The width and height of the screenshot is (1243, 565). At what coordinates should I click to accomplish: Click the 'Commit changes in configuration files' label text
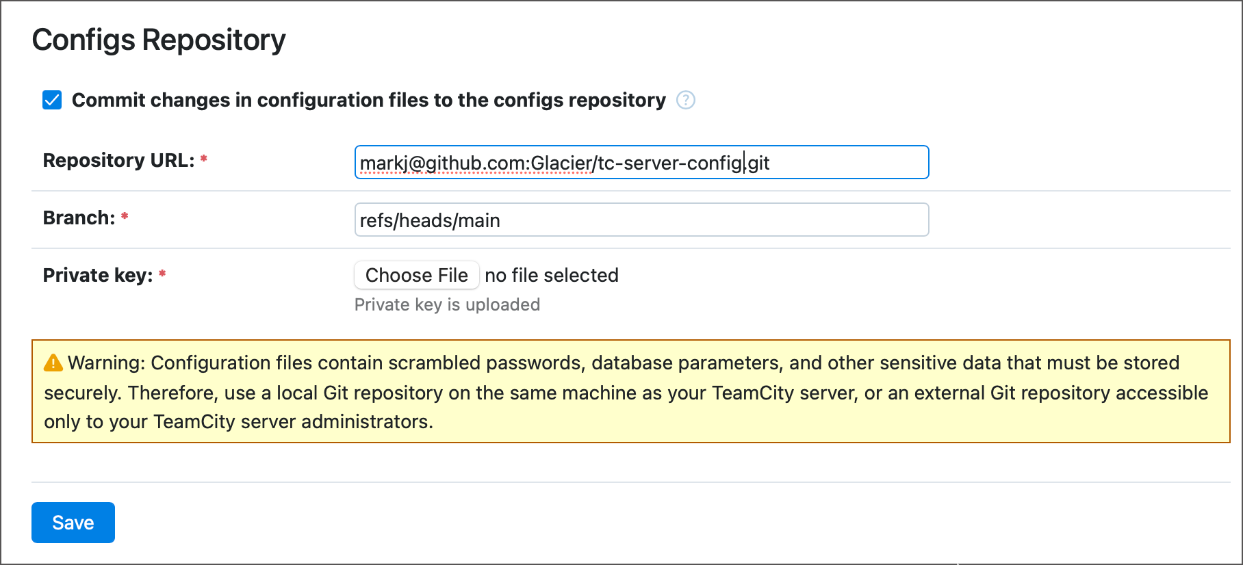pyautogui.click(x=368, y=100)
